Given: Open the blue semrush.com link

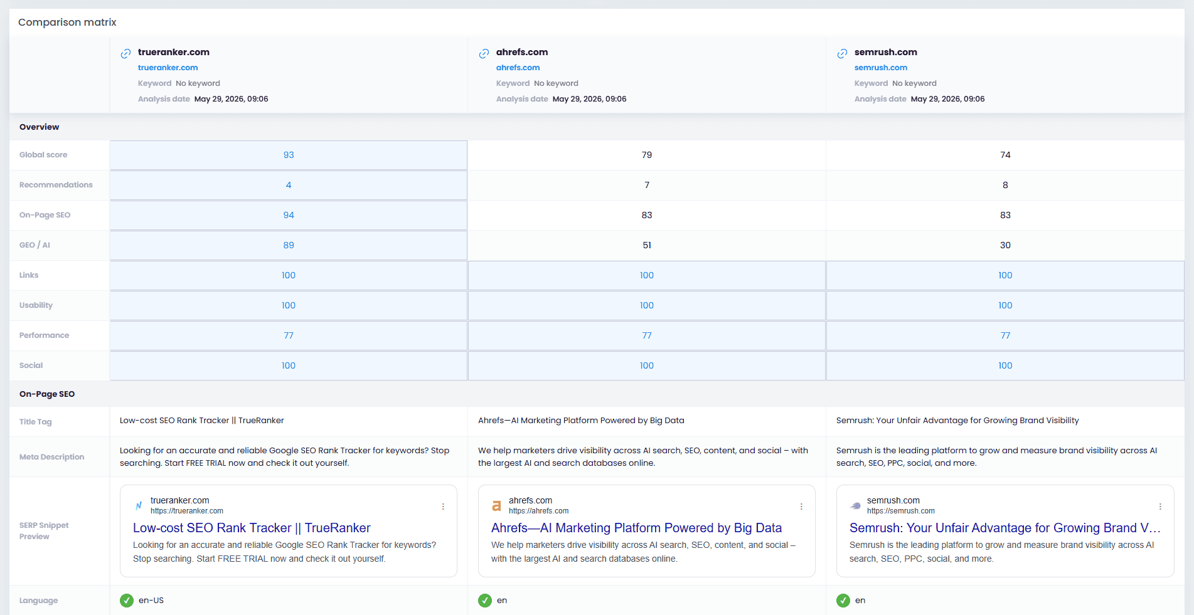Looking at the screenshot, I should tap(880, 68).
